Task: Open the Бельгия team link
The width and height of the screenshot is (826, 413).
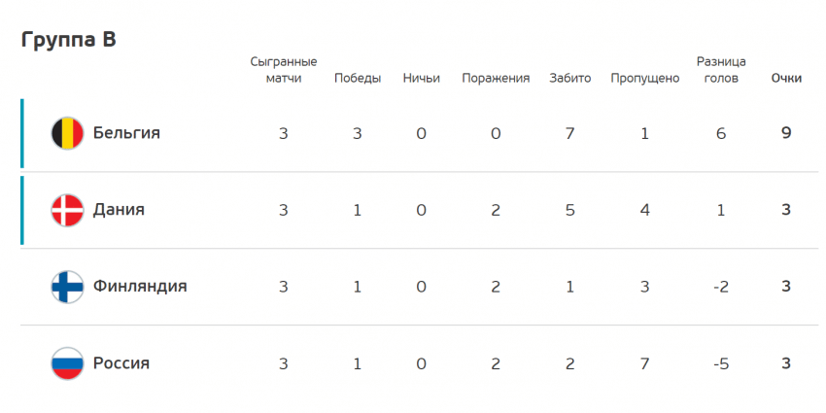Action: (126, 133)
